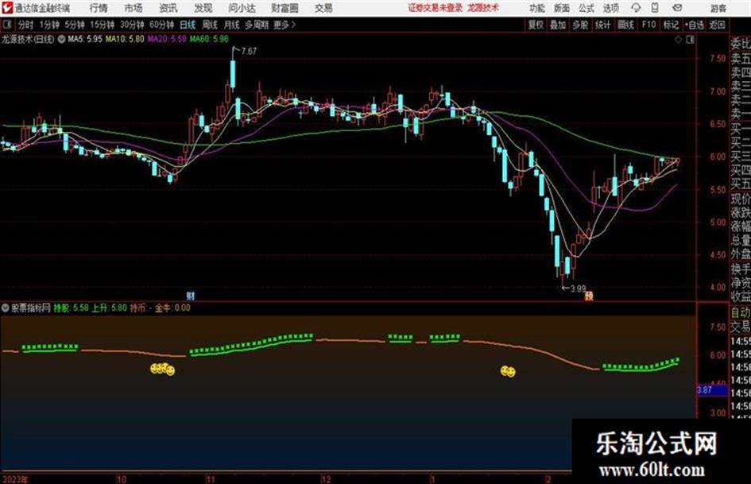Image resolution: width=751 pixels, height=484 pixels.
Task: Click the customer service headset icon
Action: tap(636, 8)
